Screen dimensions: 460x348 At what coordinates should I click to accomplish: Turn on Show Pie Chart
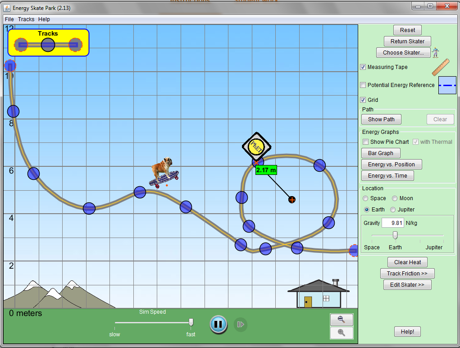point(366,142)
